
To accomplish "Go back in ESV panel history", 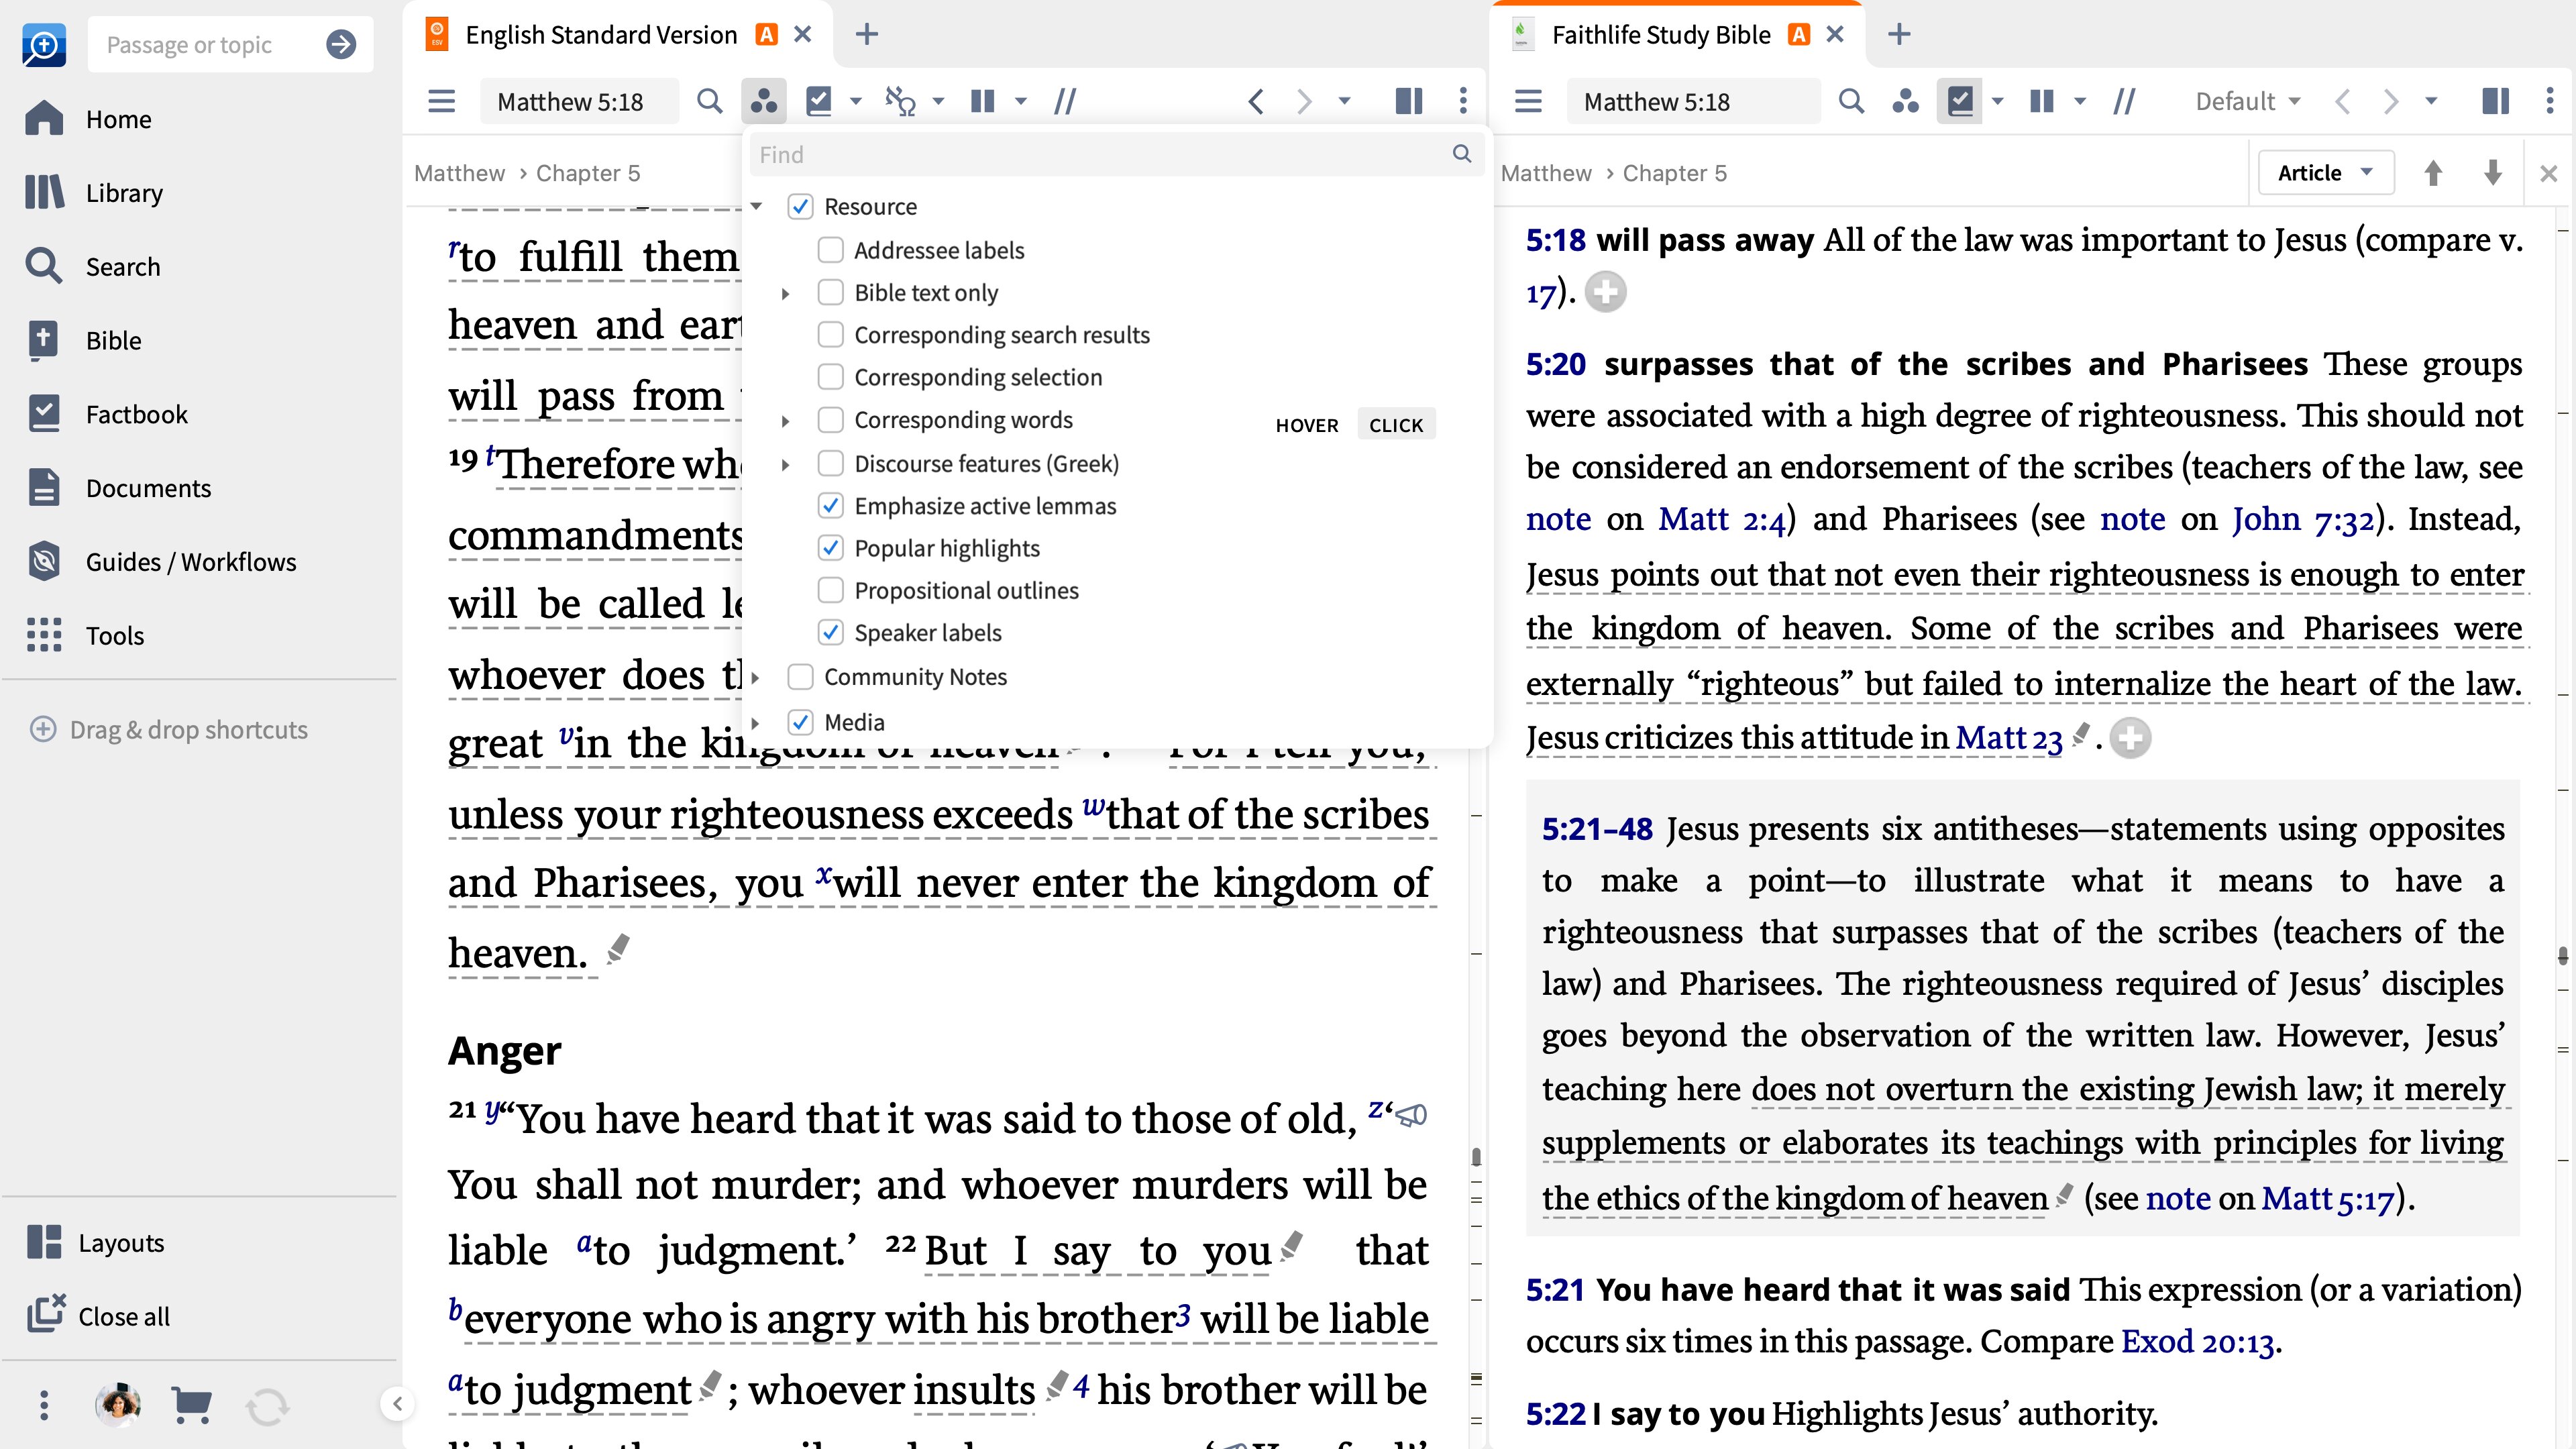I will pyautogui.click(x=1256, y=101).
